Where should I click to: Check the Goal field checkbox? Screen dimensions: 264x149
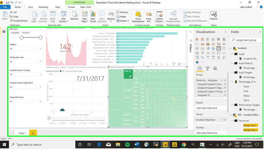coord(237,91)
